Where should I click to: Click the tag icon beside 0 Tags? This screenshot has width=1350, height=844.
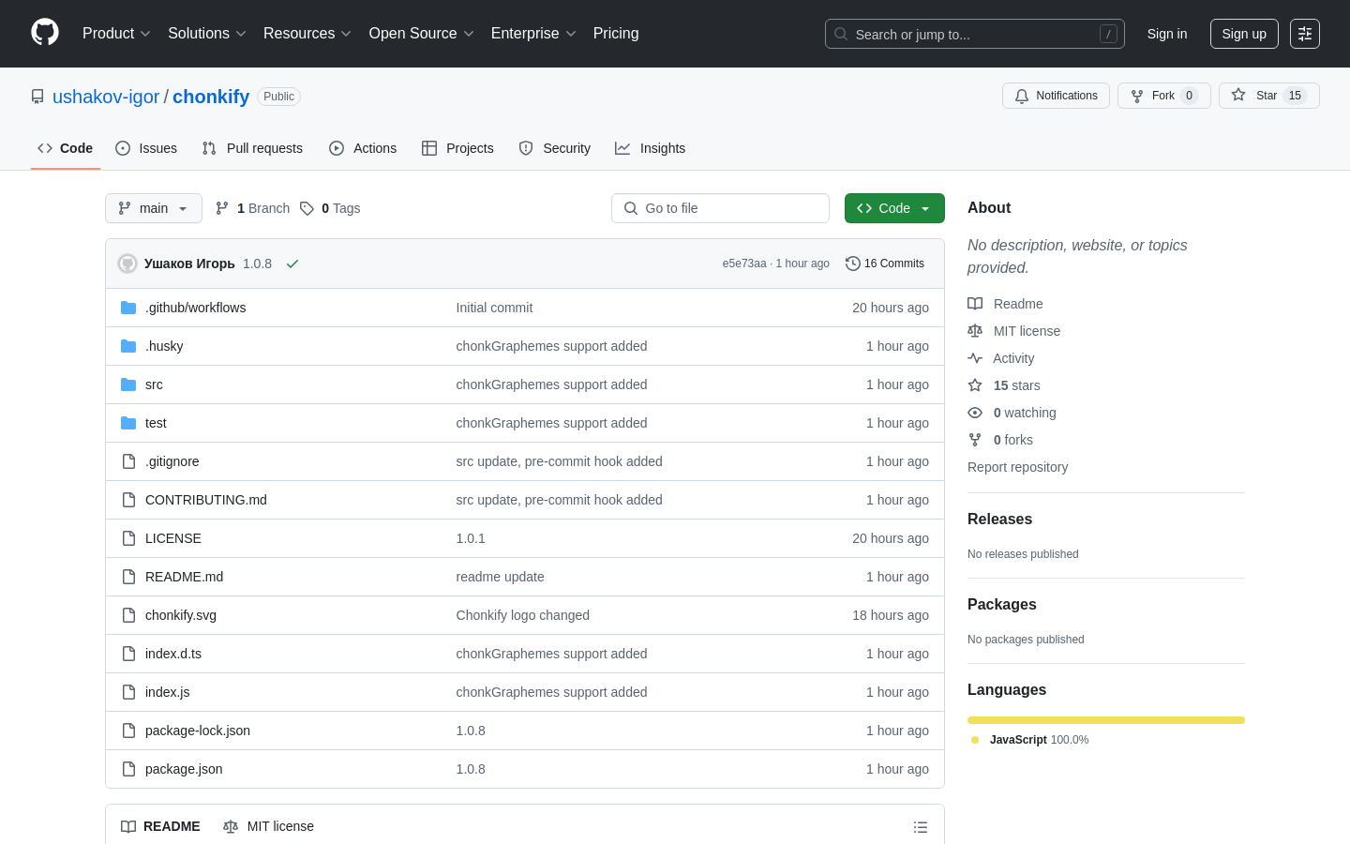[x=307, y=208]
